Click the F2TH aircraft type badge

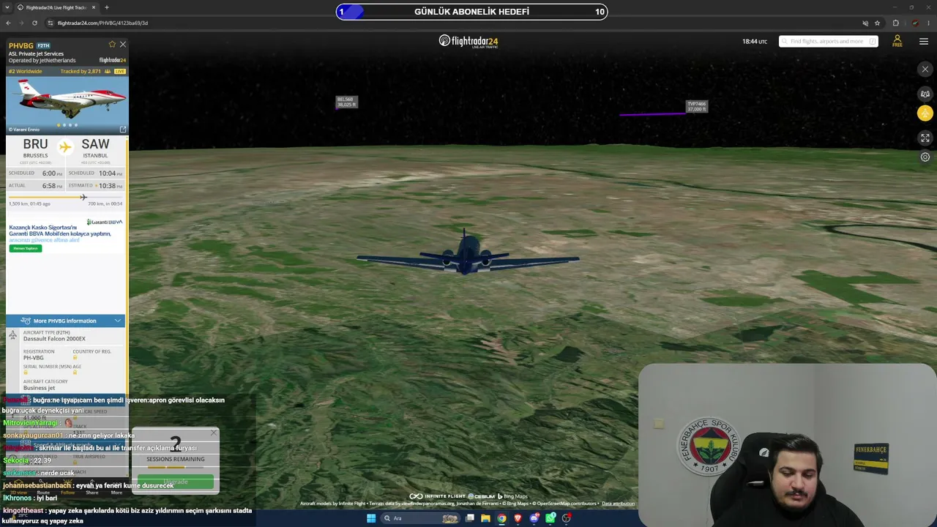click(43, 45)
